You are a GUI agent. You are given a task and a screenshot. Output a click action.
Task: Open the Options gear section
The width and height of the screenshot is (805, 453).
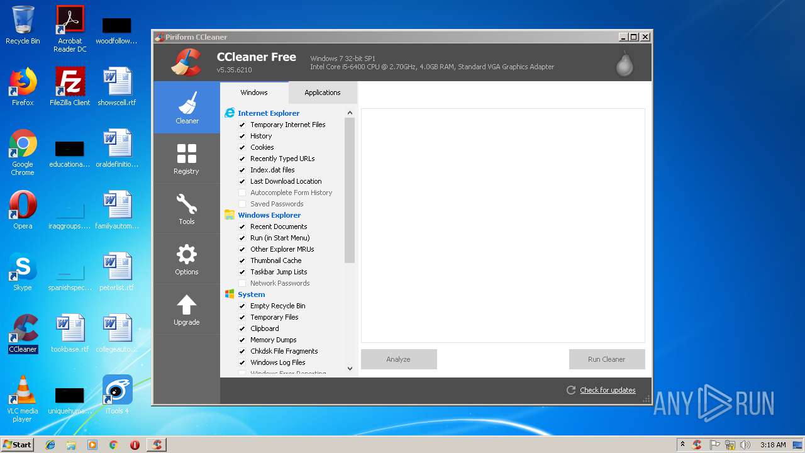187,259
